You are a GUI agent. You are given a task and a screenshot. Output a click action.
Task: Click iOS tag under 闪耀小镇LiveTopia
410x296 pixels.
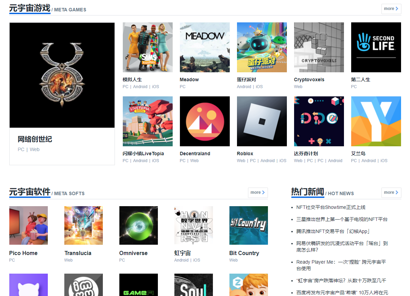coord(155,161)
